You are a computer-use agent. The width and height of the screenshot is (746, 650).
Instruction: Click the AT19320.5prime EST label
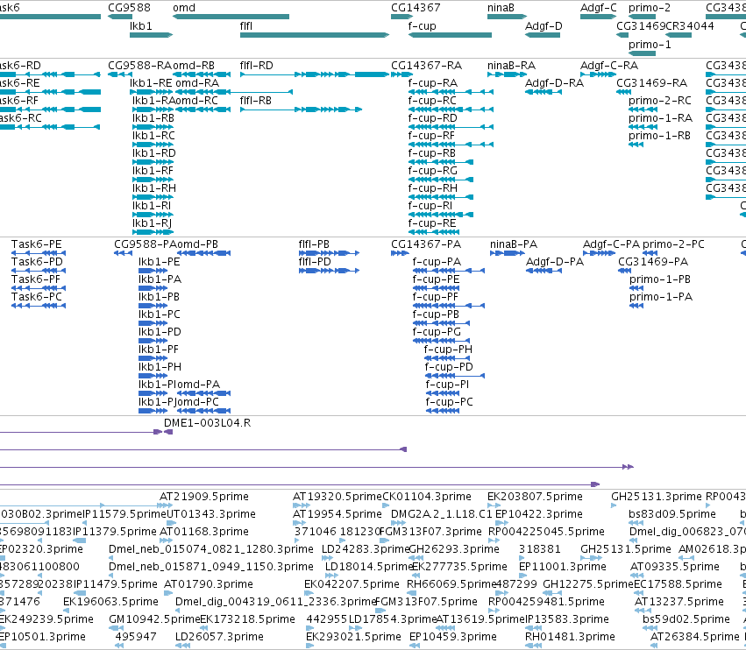[337, 497]
